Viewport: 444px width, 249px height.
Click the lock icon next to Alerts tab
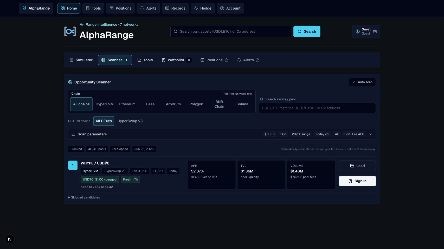(258, 60)
